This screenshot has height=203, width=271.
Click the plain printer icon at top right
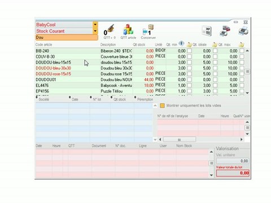[x=243, y=31]
